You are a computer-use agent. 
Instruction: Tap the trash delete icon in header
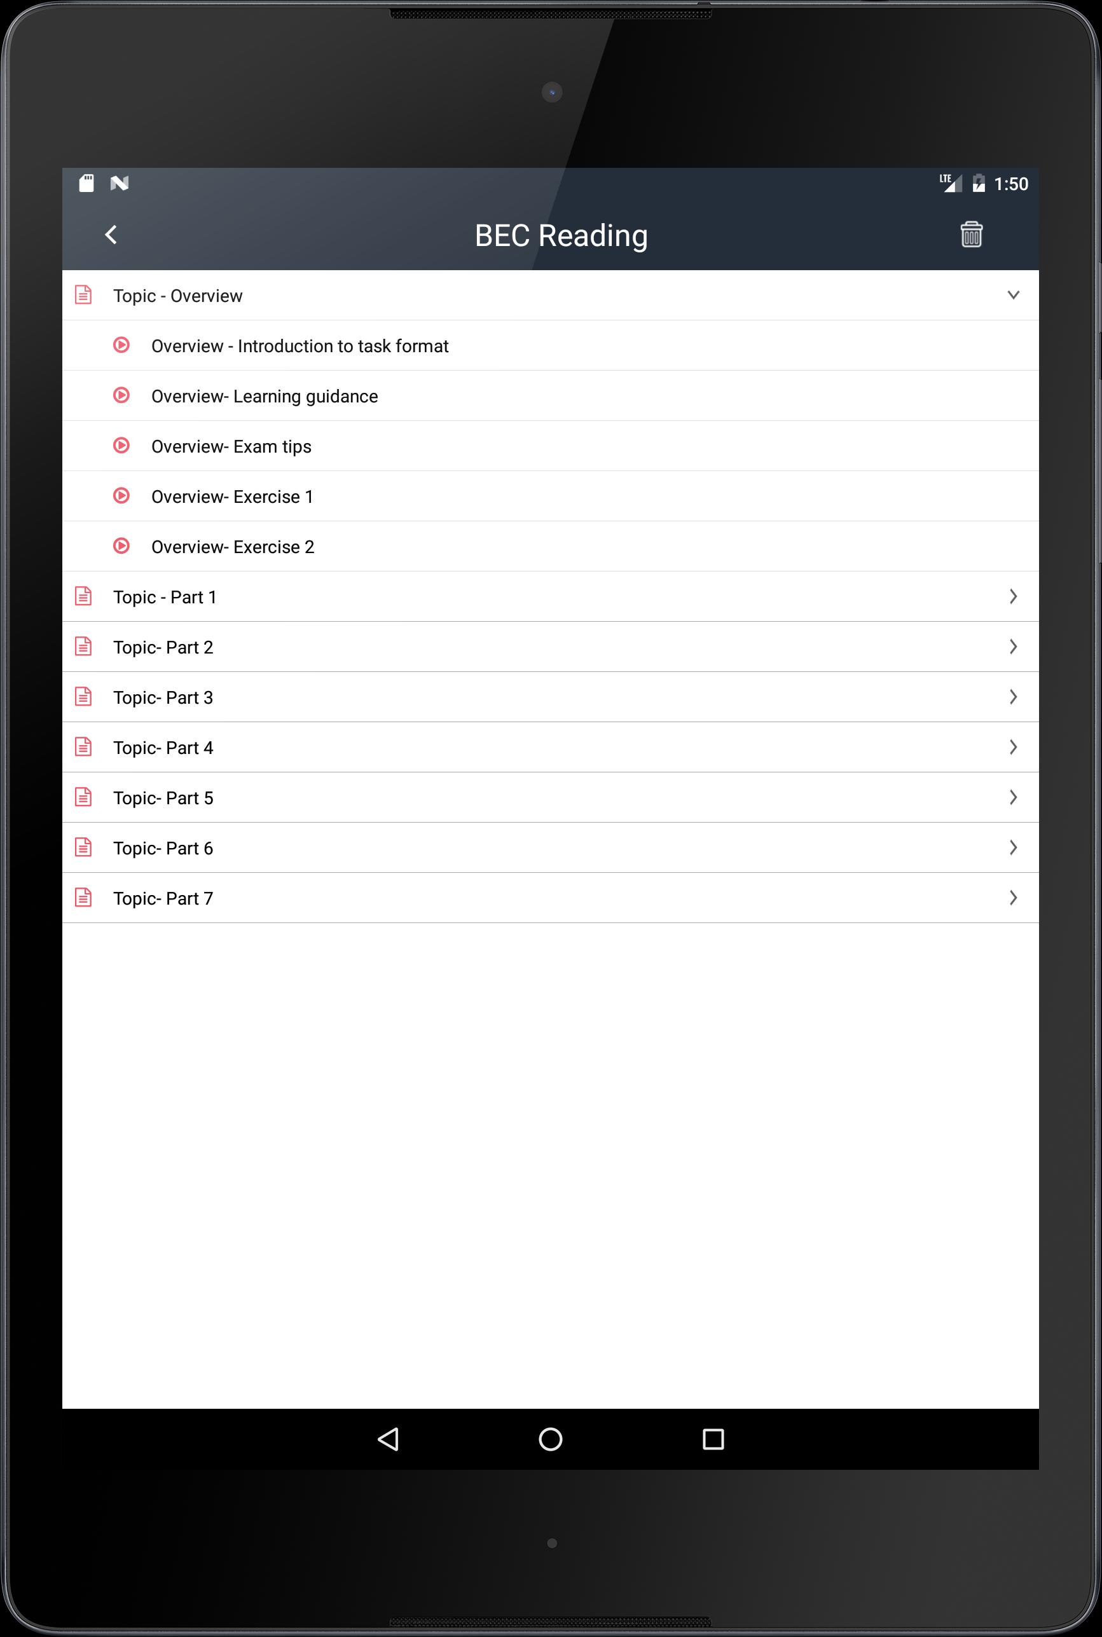coord(970,234)
